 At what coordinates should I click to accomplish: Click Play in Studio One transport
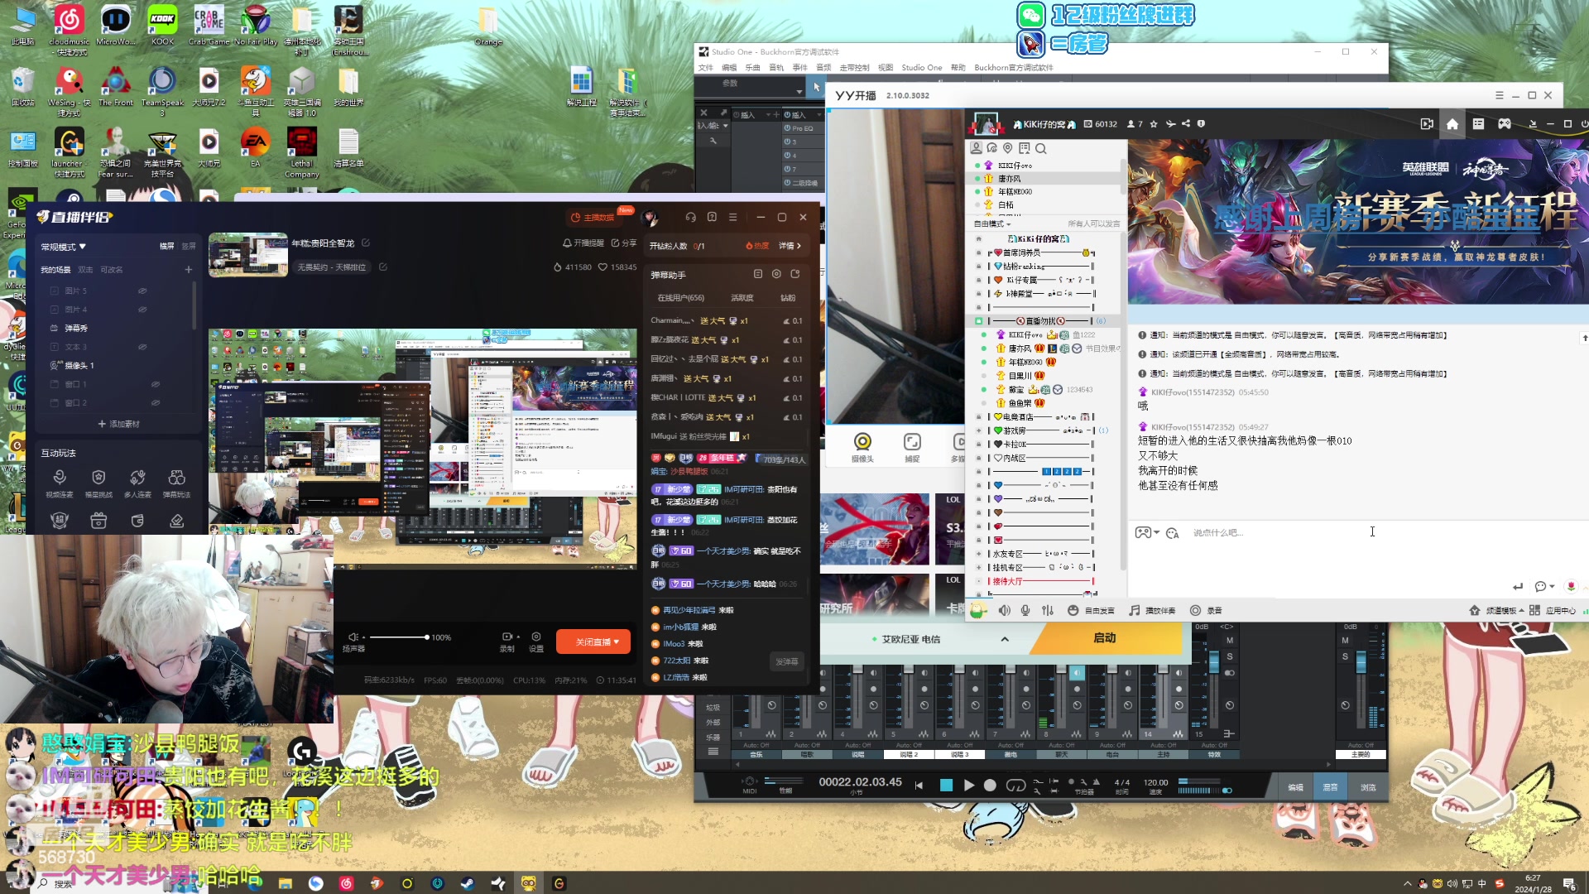[x=968, y=785]
